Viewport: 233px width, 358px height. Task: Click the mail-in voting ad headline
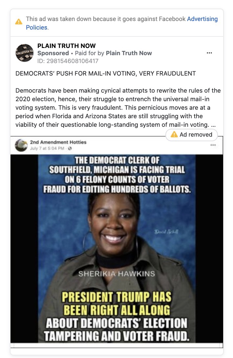(106, 74)
